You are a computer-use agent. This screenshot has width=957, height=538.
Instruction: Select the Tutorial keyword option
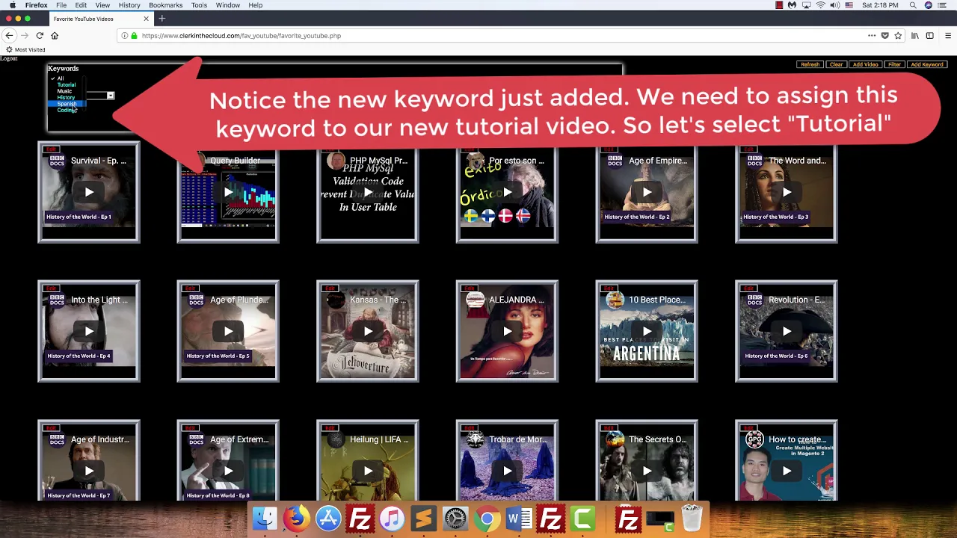pyautogui.click(x=67, y=85)
